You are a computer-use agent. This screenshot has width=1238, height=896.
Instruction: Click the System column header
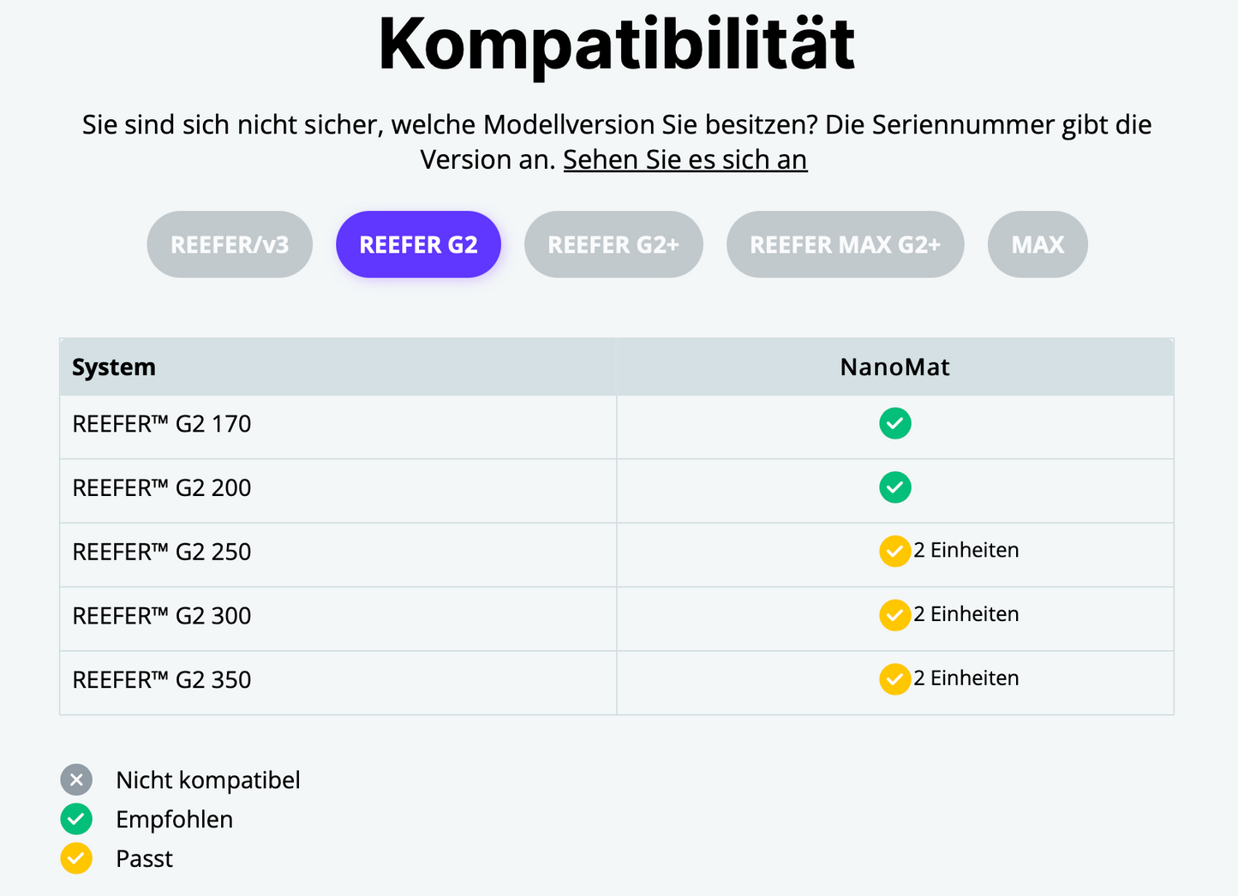click(114, 367)
